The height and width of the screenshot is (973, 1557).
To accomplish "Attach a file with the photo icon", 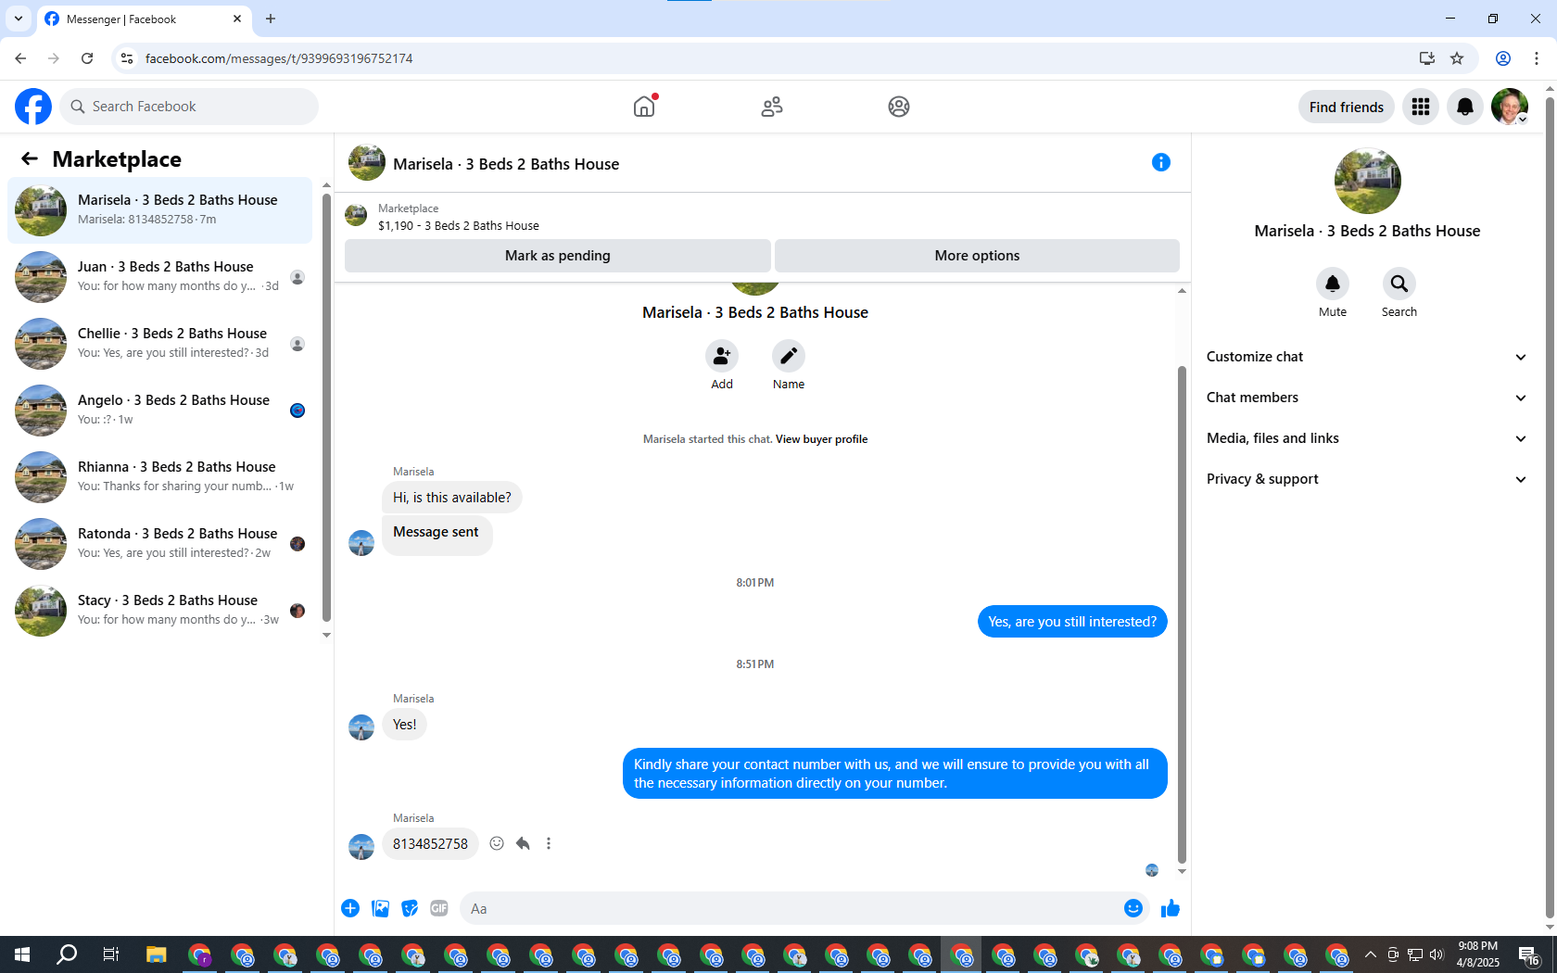I will [380, 908].
